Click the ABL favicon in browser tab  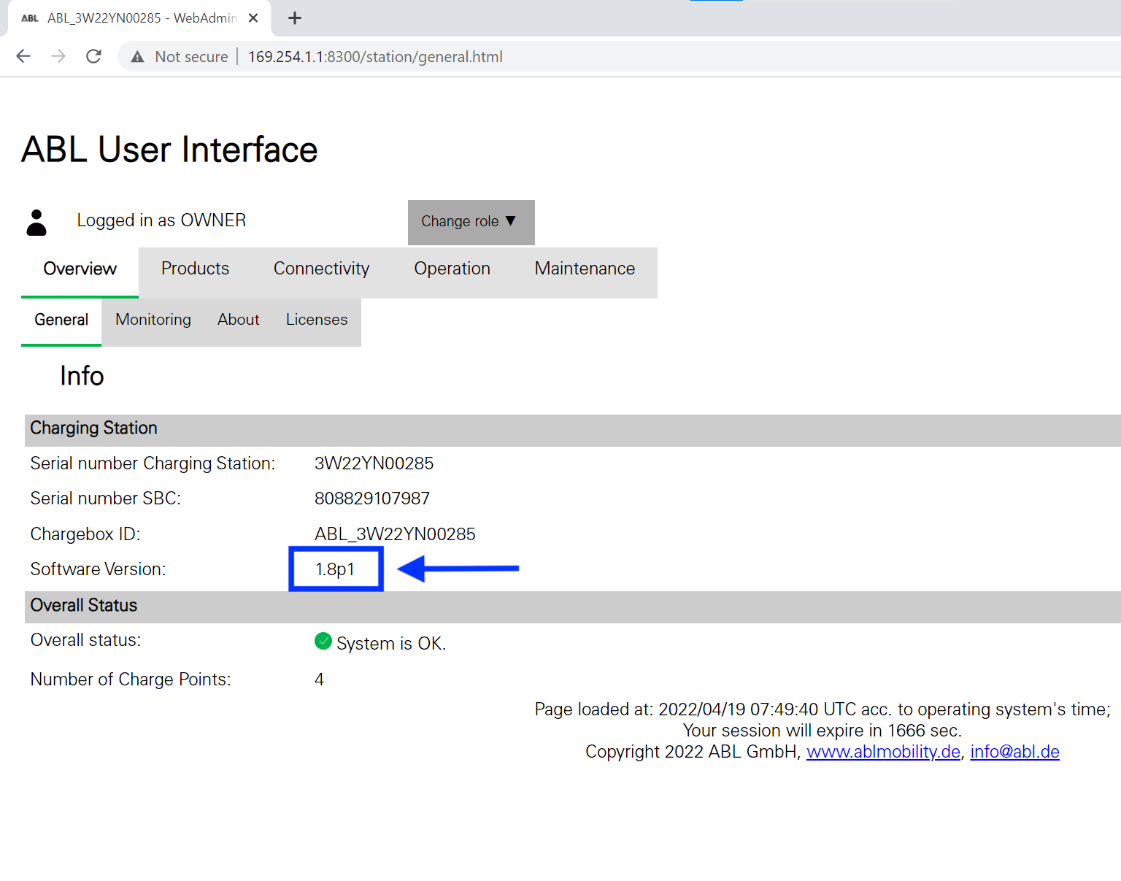pos(30,18)
